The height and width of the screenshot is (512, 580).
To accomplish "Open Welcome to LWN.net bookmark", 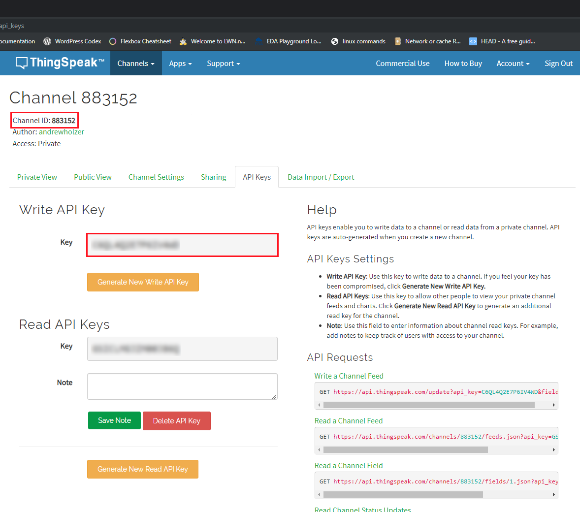I will click(212, 41).
